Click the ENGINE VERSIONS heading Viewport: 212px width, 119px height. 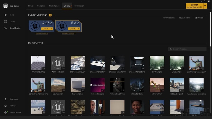click(38, 15)
